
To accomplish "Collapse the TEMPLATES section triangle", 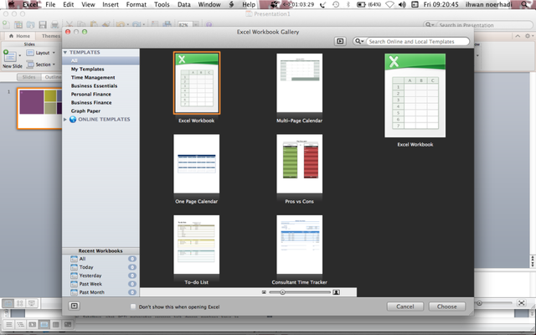I will click(x=65, y=52).
